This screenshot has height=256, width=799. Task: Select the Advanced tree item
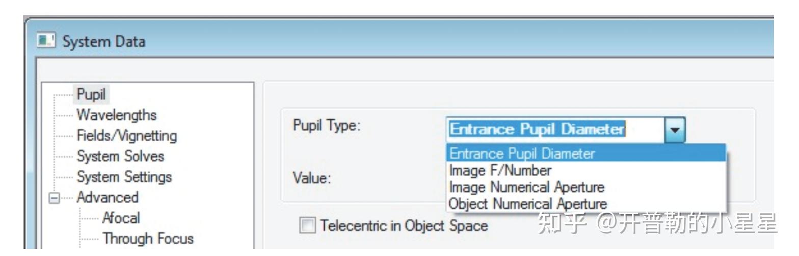tap(107, 197)
